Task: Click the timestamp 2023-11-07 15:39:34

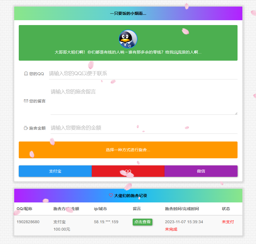Action: click(184, 222)
